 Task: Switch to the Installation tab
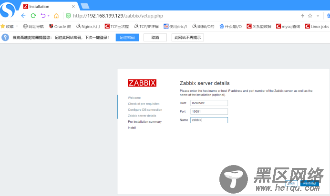tap(49, 7)
